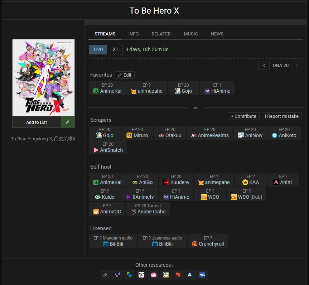309x285 pixels.
Task: Click the countdown timer text
Action: coord(147,49)
